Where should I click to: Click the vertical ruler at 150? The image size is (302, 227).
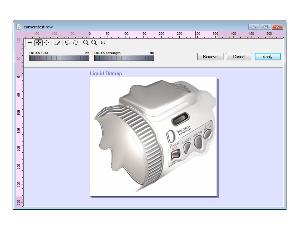(19, 131)
